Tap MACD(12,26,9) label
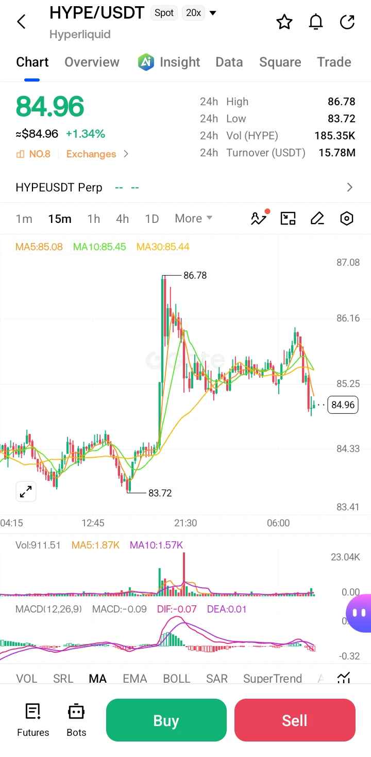 [x=48, y=609]
